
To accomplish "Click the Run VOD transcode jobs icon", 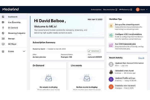I will [x=111, y=45].
